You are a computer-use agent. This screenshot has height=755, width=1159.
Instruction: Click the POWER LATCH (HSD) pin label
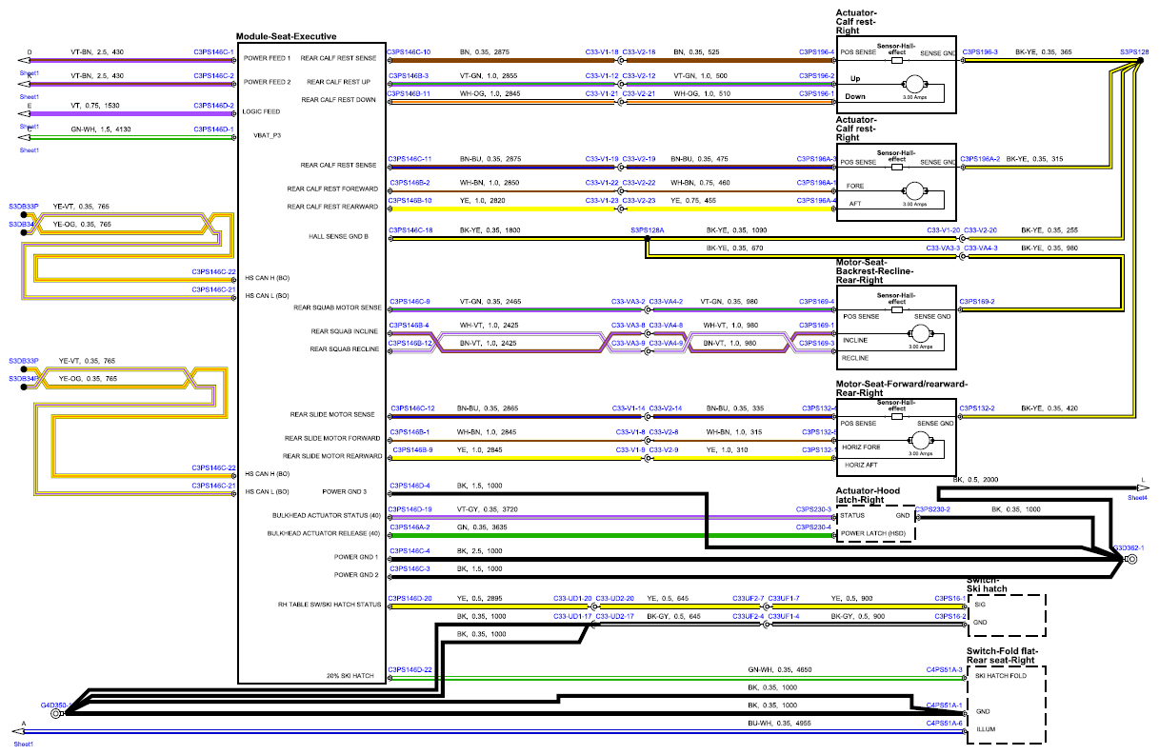tap(875, 533)
